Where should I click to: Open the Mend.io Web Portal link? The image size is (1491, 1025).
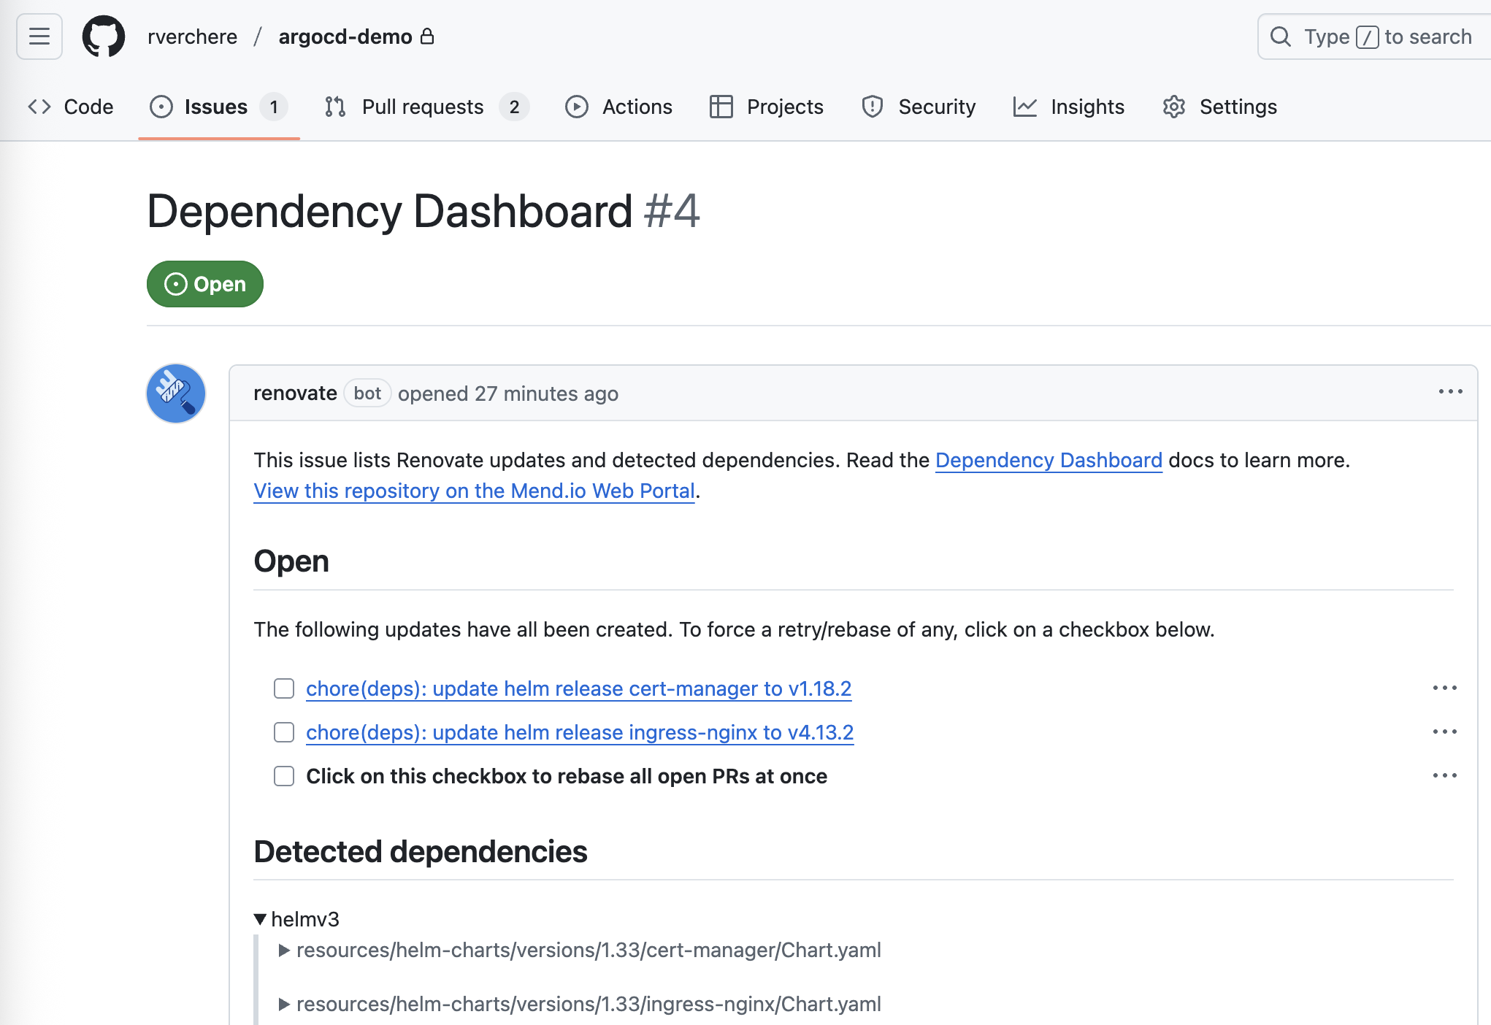(474, 491)
